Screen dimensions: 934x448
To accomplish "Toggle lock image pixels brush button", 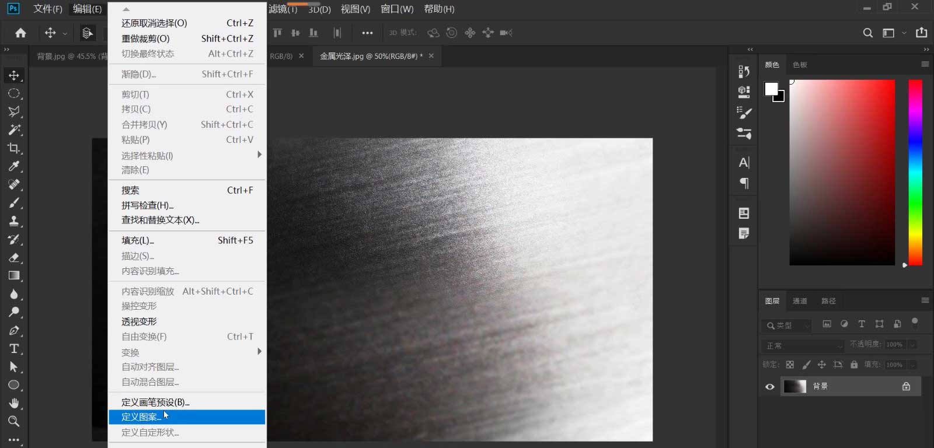I will (806, 365).
